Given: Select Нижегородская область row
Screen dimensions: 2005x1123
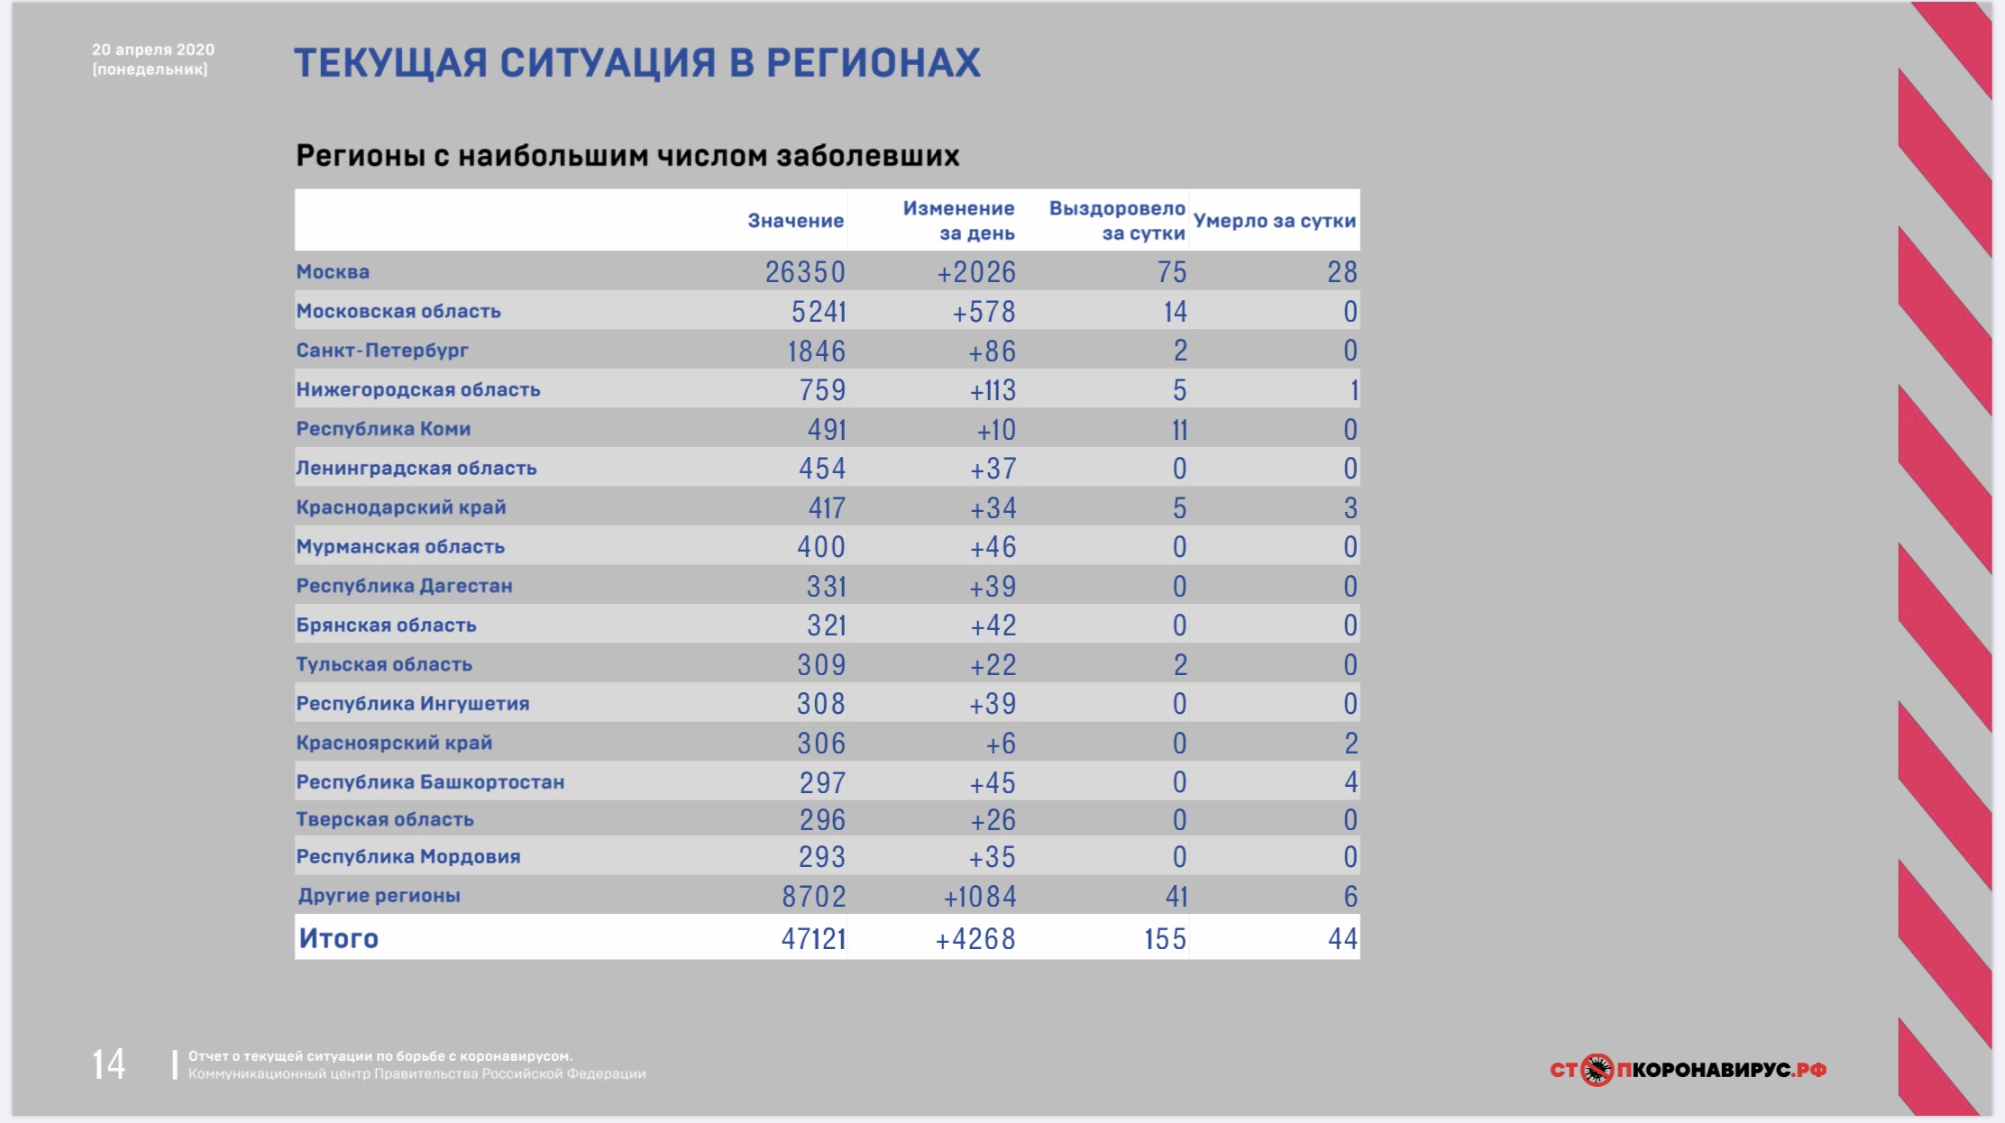Looking at the screenshot, I should [x=827, y=389].
